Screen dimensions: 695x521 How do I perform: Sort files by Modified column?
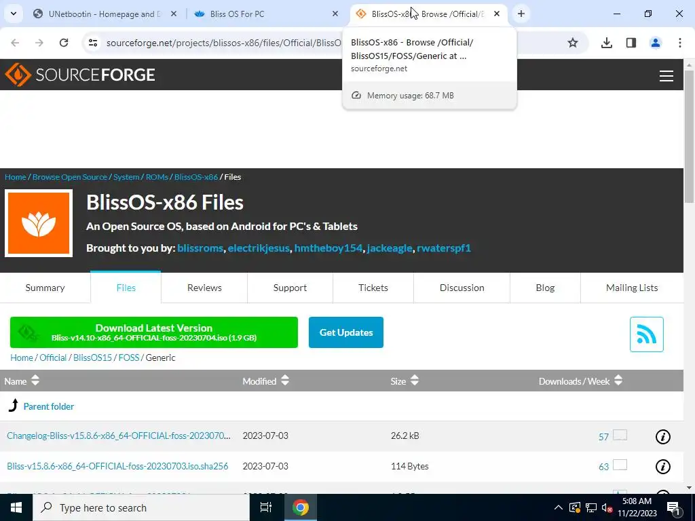(265, 381)
